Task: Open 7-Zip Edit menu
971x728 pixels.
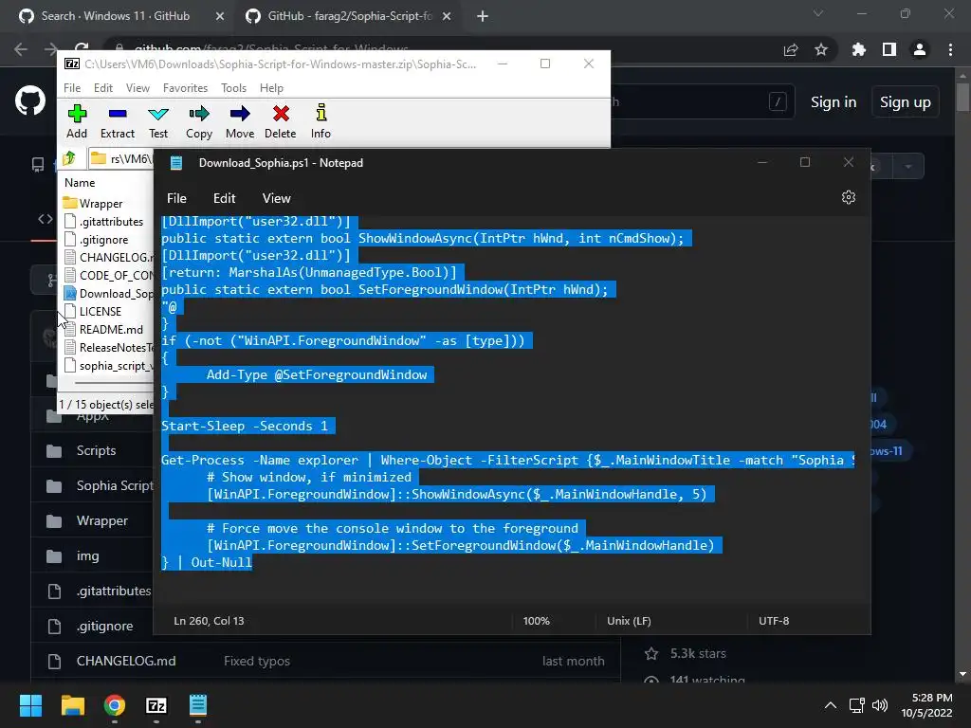Action: click(102, 88)
